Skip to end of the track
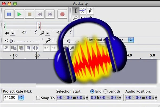Image resolution: width=160 pixels, height=107 pixels. pos(50,14)
